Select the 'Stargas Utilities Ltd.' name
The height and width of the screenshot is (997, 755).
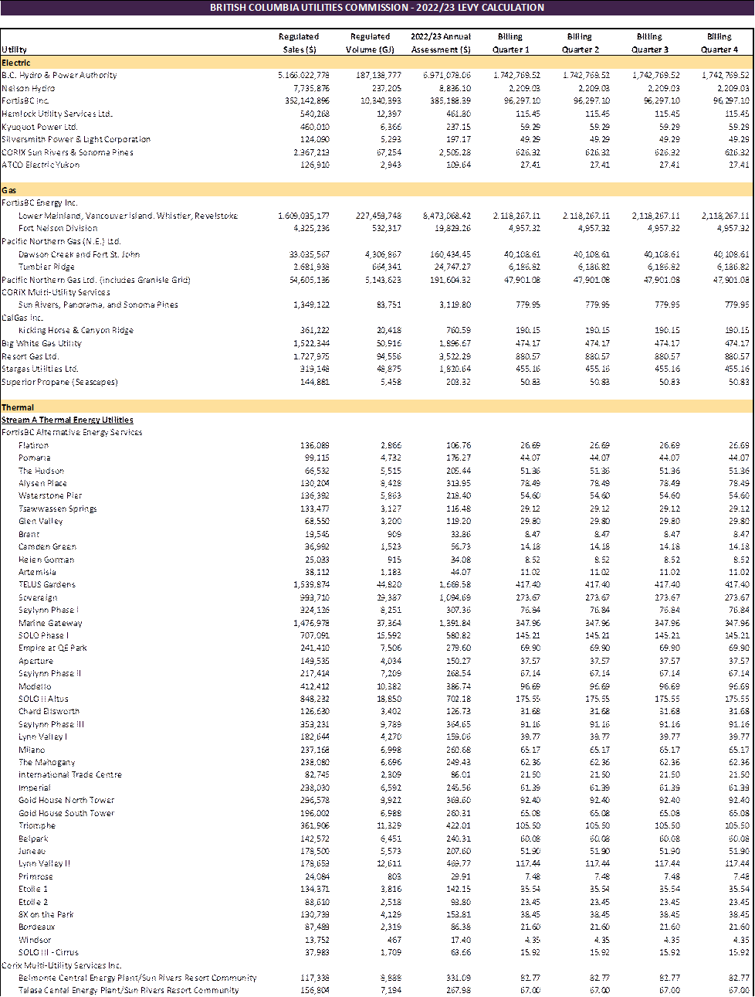tap(40, 369)
